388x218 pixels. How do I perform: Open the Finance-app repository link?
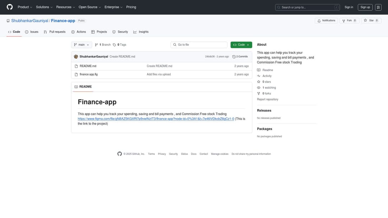point(63,21)
